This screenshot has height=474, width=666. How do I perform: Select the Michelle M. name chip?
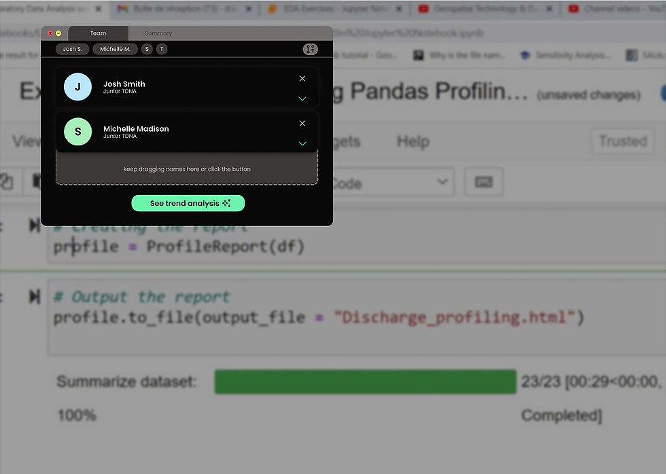(x=115, y=49)
